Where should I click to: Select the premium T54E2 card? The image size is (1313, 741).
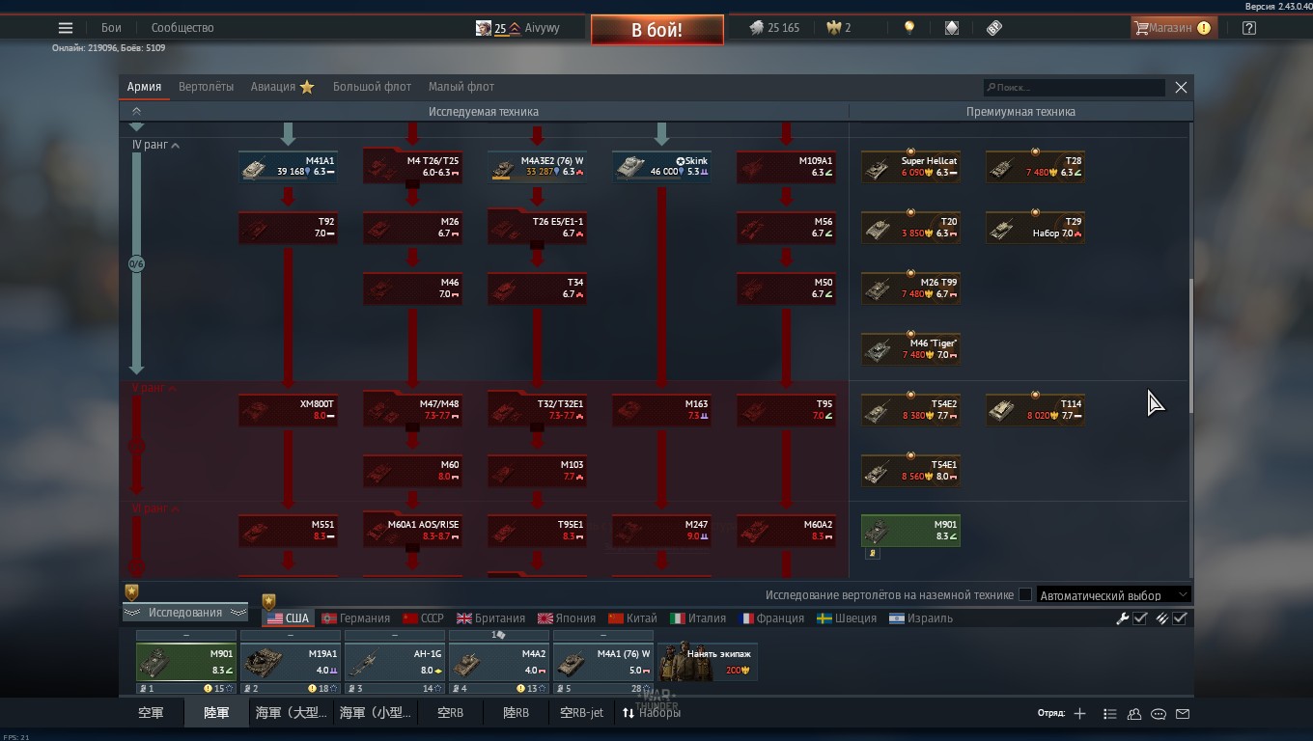910,410
